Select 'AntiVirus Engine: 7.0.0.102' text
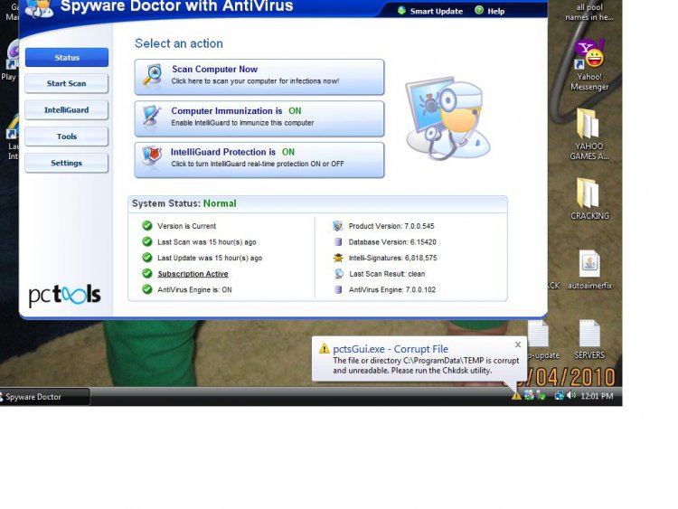Screen dimensions: 678x509 [392, 289]
